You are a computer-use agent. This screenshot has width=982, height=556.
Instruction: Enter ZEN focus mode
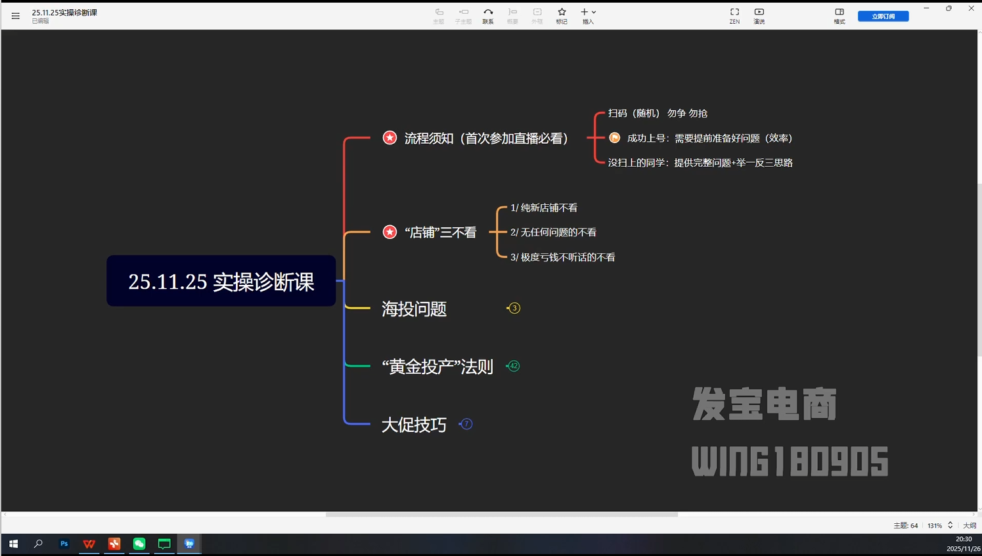734,14
